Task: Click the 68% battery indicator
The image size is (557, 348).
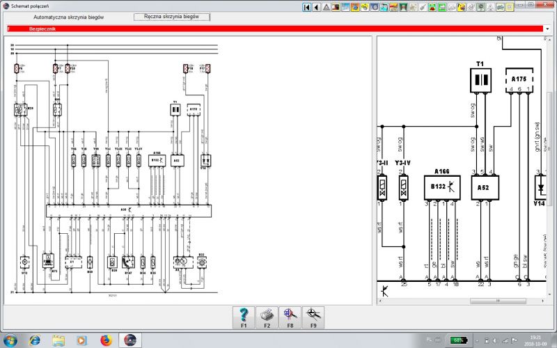Action: point(459,340)
